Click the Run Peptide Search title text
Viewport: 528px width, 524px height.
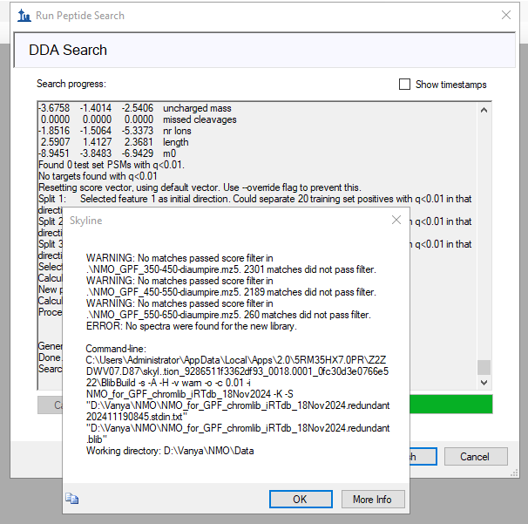click(x=80, y=16)
